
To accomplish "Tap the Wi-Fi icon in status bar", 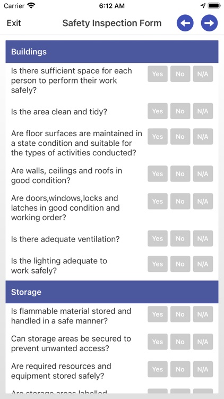I will pyautogui.click(x=31, y=6).
